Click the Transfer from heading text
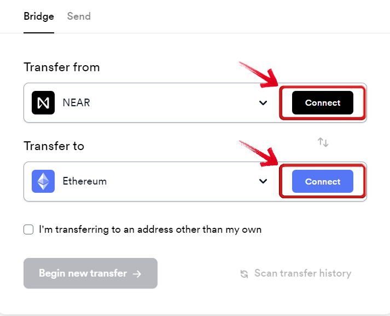 (62, 67)
